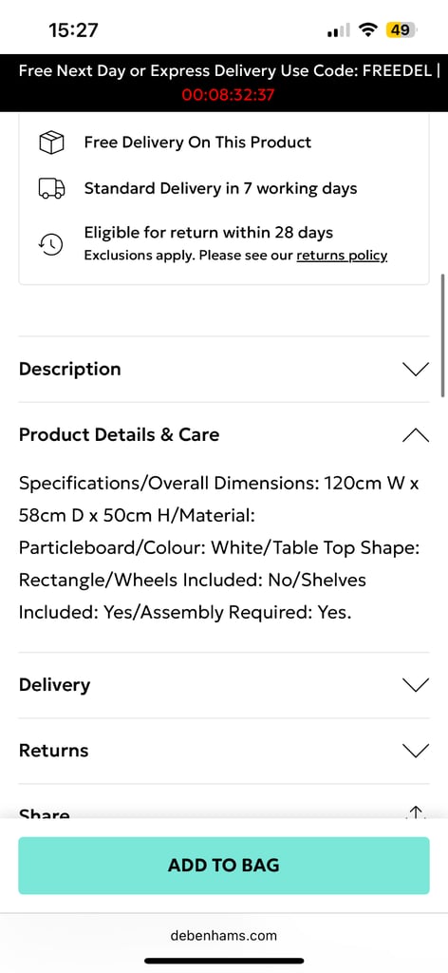Tap the free delivery box icon
This screenshot has height=973, width=448.
point(52,143)
